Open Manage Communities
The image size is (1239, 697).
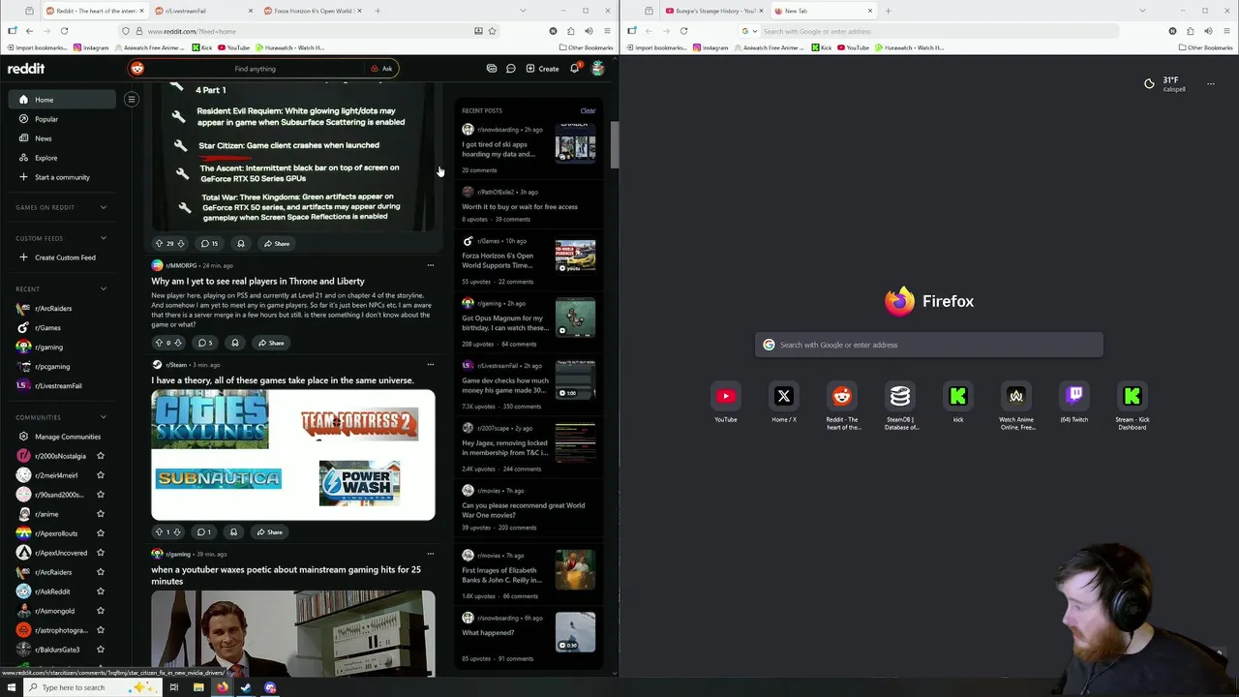tap(60, 437)
